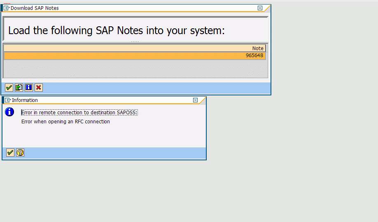Click the Download SAP Notes title icon
The height and width of the screenshot is (222, 378).
click(x=7, y=8)
